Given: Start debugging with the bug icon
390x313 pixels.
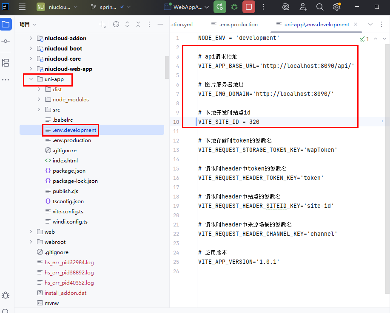Looking at the screenshot, I should pos(234,7).
